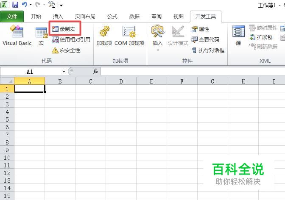Click 查看代码
The image size is (285, 200).
click(x=205, y=39)
